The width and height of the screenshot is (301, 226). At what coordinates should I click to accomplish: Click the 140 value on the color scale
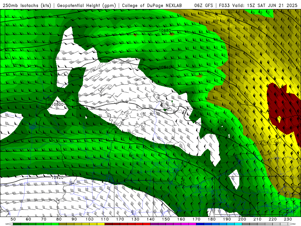click(x=150, y=219)
